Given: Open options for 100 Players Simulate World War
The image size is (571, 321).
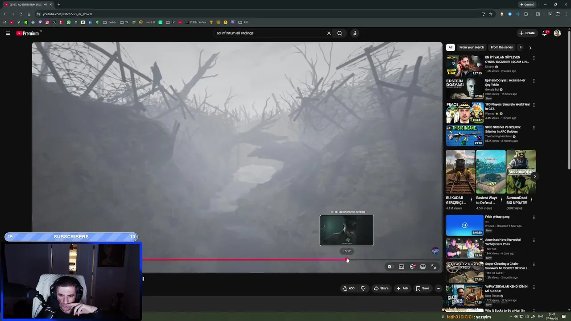Looking at the screenshot, I should [534, 105].
